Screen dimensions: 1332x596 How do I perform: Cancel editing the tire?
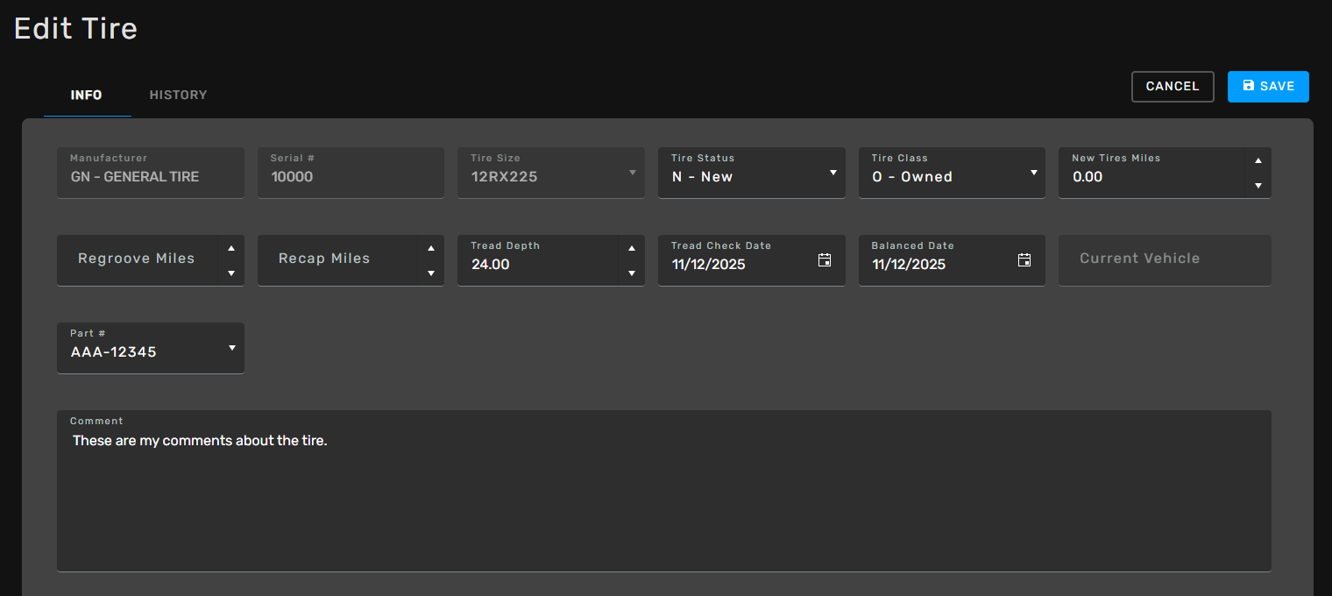click(1172, 87)
